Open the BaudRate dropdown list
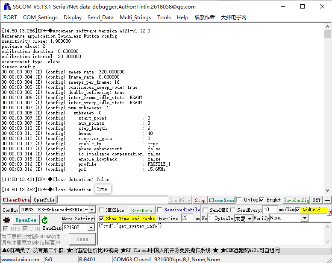The image size is (332, 263). point(92,228)
